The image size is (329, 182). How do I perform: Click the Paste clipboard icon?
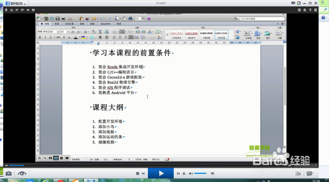pyautogui.click(x=81, y=19)
